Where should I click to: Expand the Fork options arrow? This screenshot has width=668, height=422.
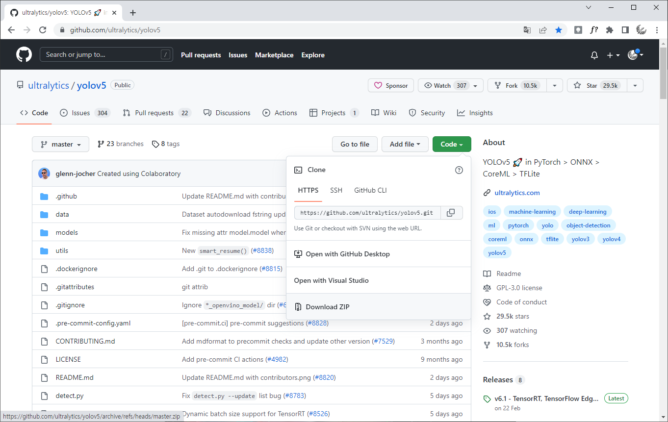click(554, 85)
